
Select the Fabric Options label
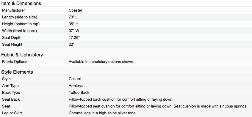point(15,62)
